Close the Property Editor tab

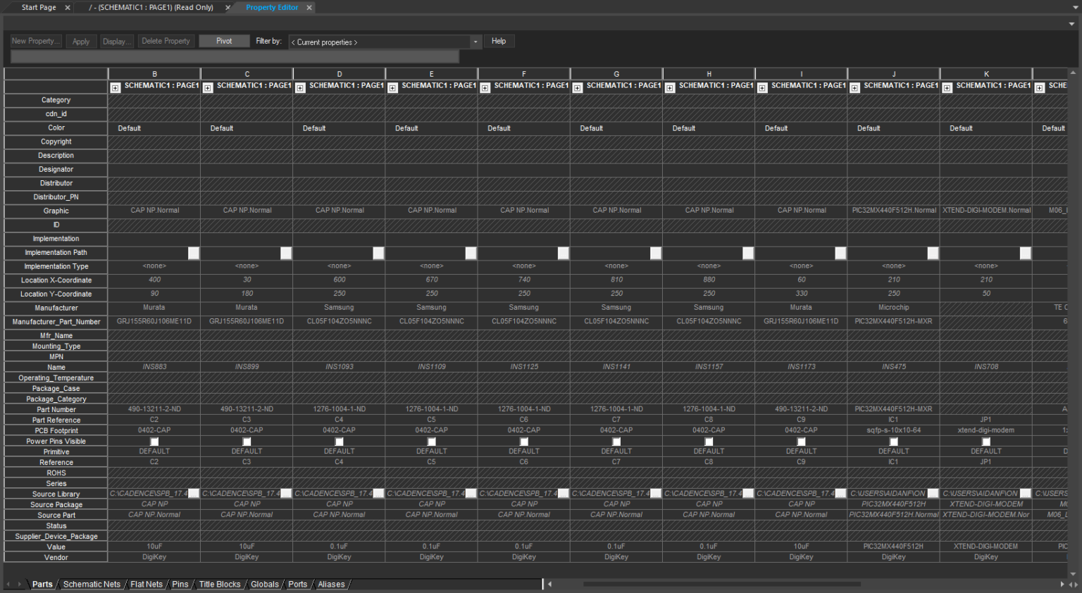pyautogui.click(x=309, y=8)
